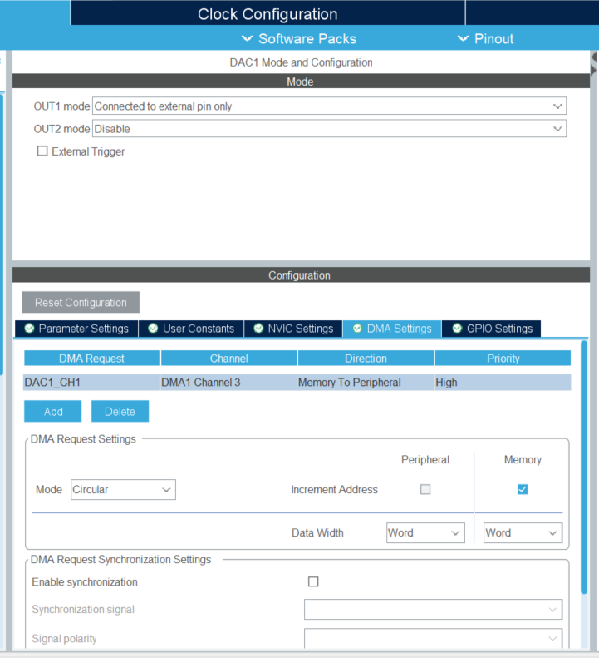Screen dimensions: 599x658
Task: Expand the Software Packs menu
Action: pos(299,38)
